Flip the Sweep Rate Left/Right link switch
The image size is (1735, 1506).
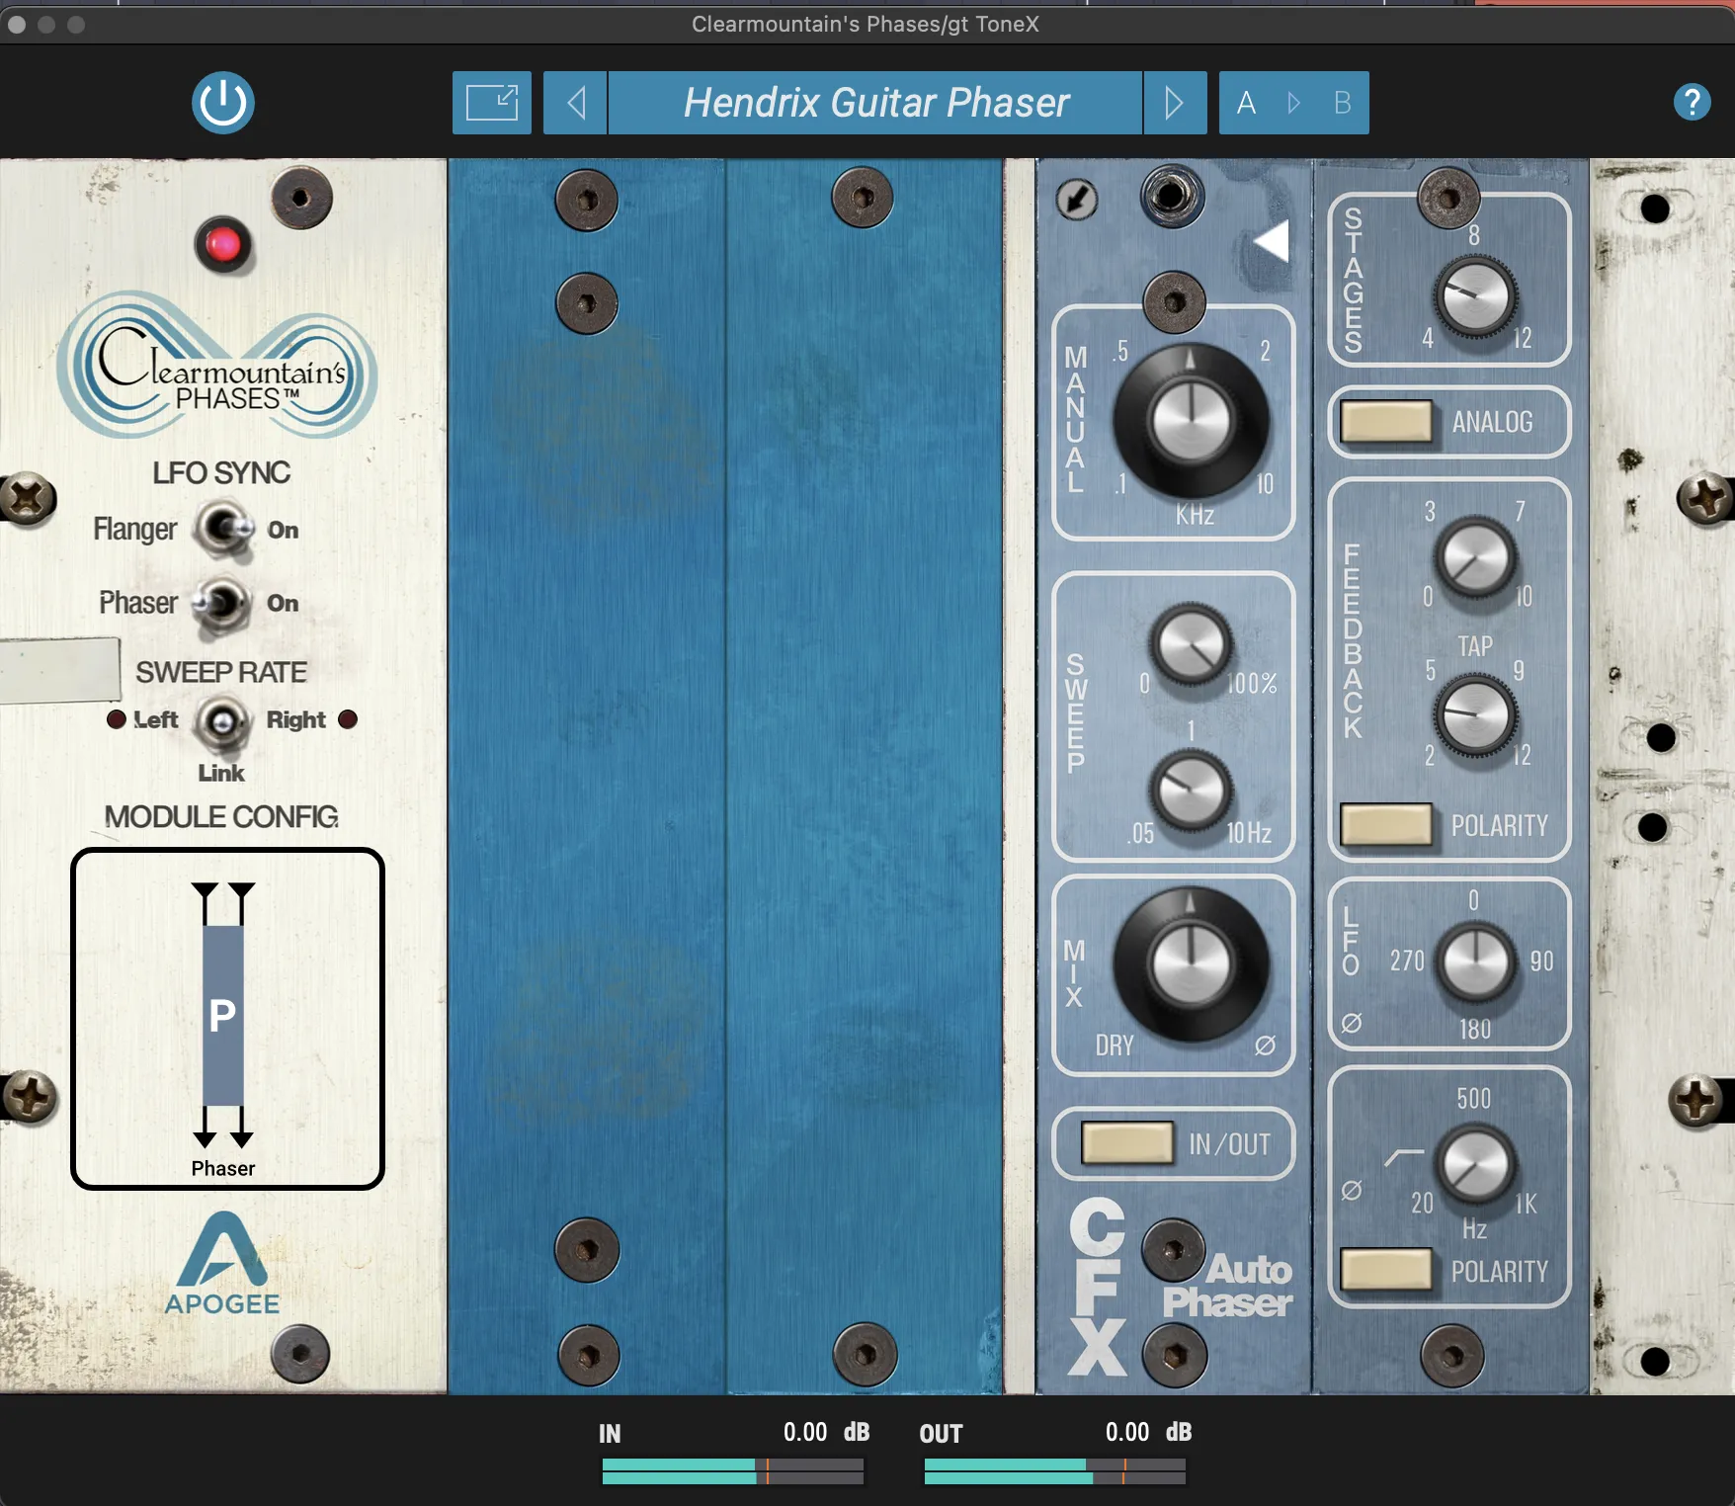221,721
